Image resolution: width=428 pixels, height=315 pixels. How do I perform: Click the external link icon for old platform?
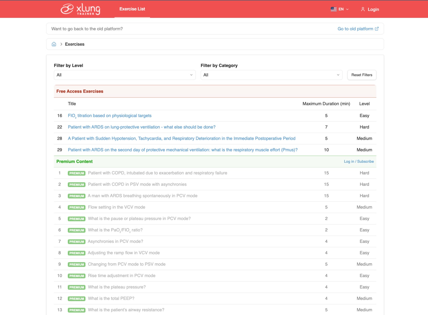[377, 29]
